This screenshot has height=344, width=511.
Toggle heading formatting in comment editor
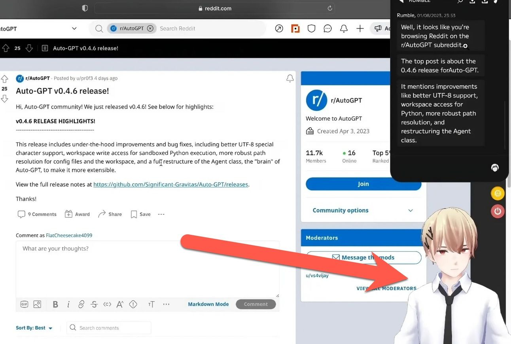[x=151, y=304]
